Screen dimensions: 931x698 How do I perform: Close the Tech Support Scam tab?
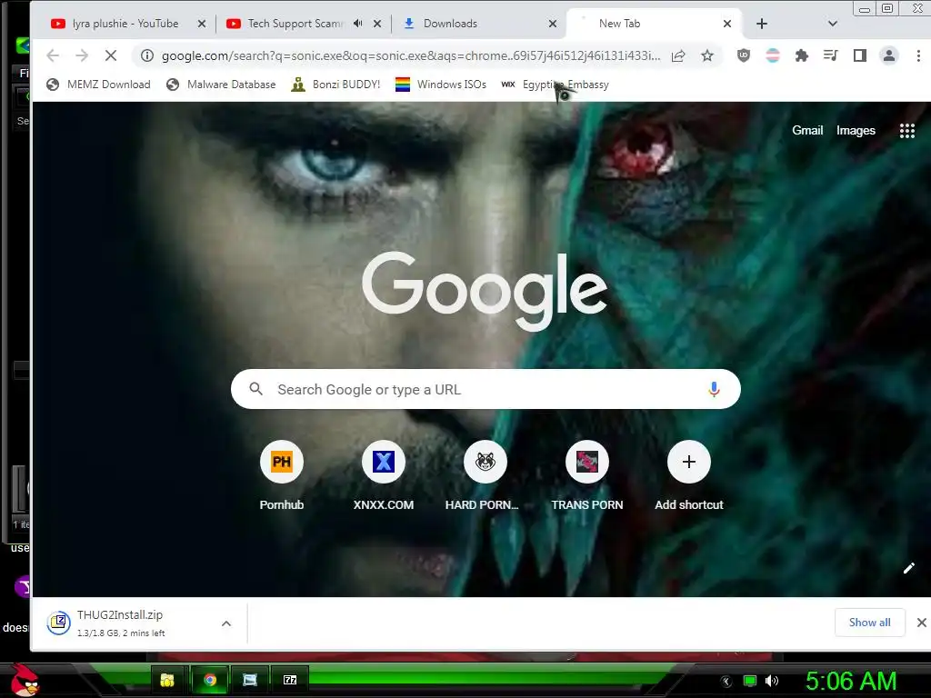(x=377, y=24)
